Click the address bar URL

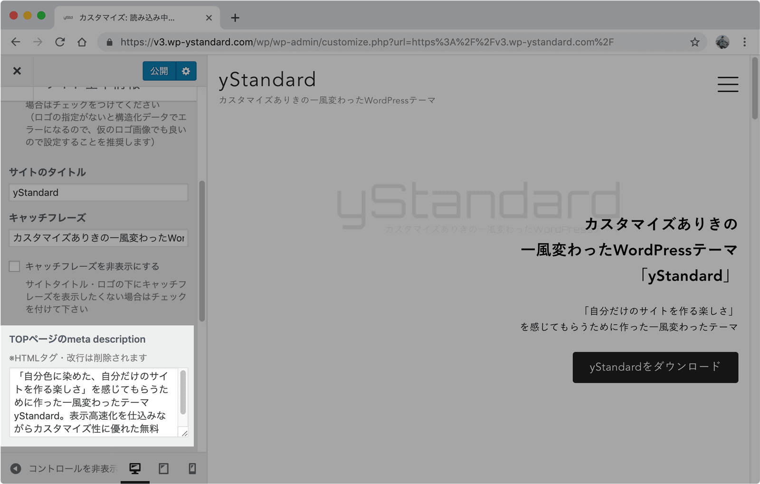(x=367, y=42)
